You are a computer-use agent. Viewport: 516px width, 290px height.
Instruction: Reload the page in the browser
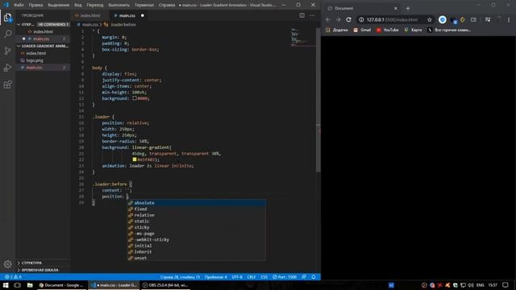pyautogui.click(x=348, y=19)
